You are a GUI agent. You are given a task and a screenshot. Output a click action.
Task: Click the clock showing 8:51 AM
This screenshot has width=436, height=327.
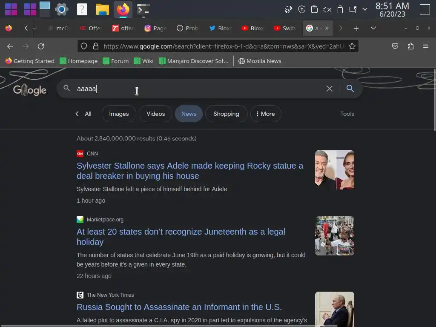tap(392, 9)
